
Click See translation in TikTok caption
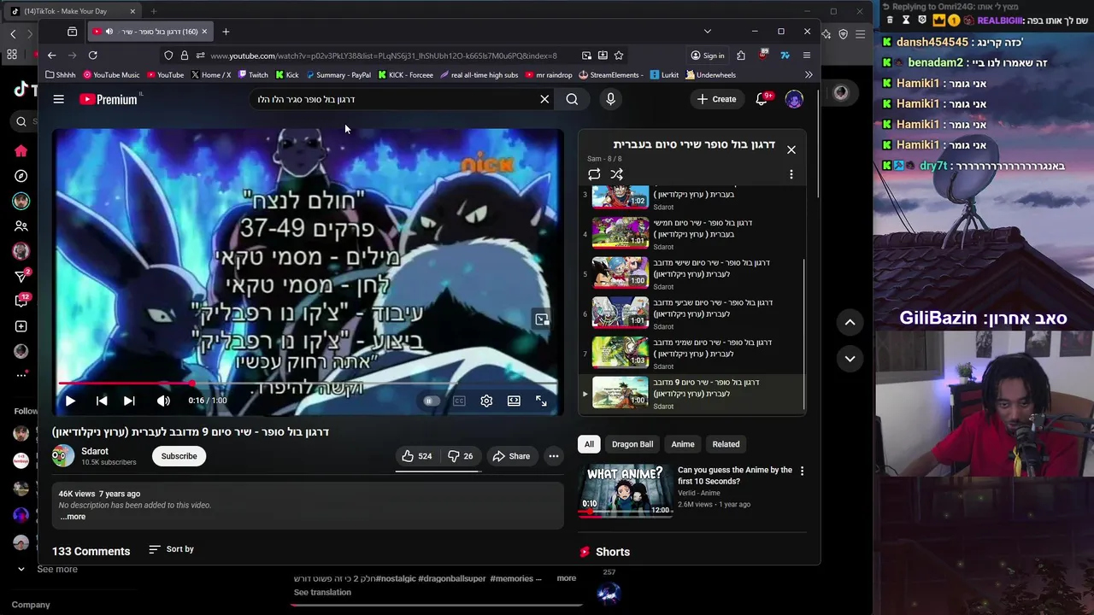coord(322,593)
